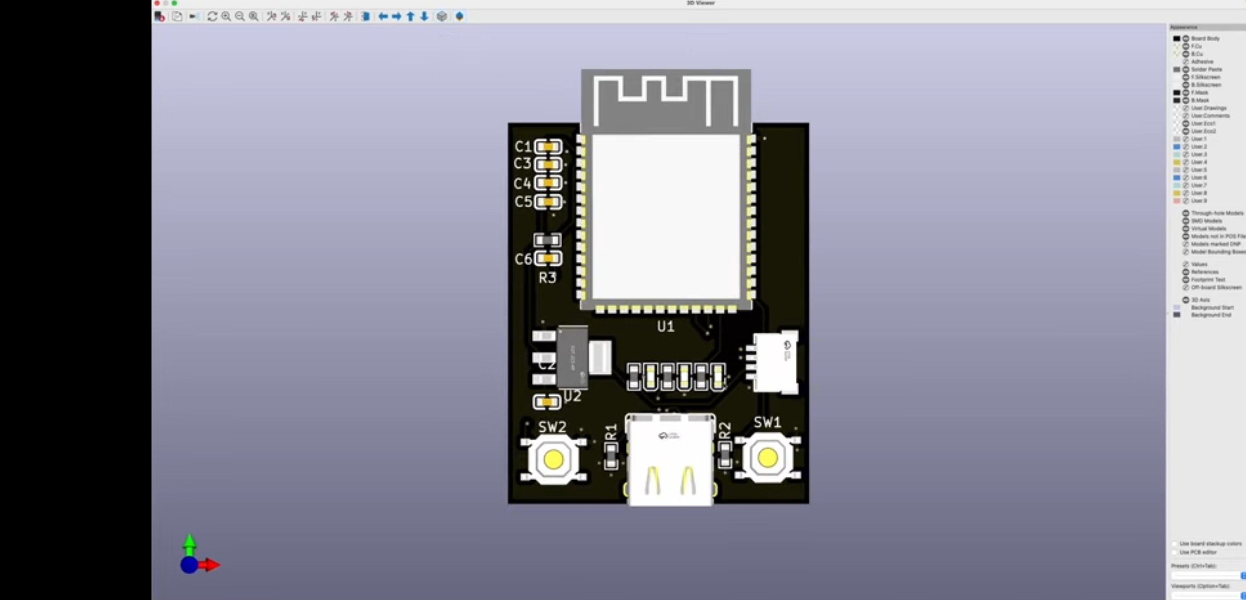Toggle F.Silkscreen visibility

[1185, 77]
